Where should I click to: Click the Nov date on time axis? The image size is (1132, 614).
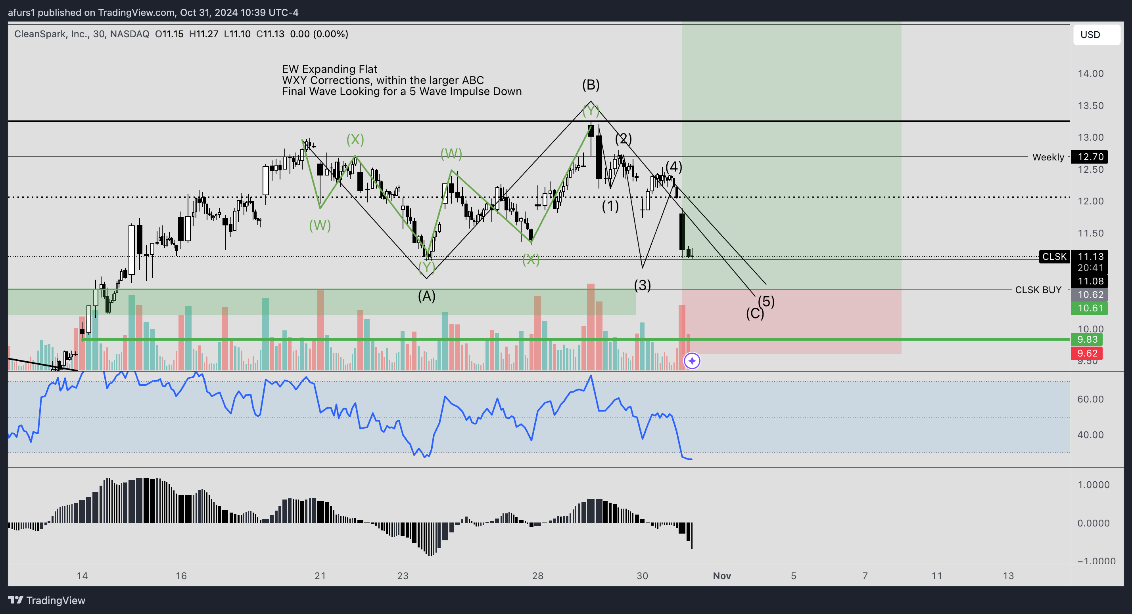(721, 576)
